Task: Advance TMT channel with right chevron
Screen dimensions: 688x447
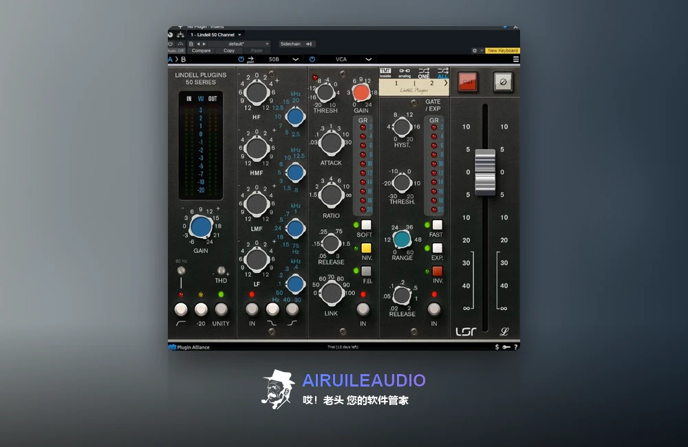Action: (446, 83)
